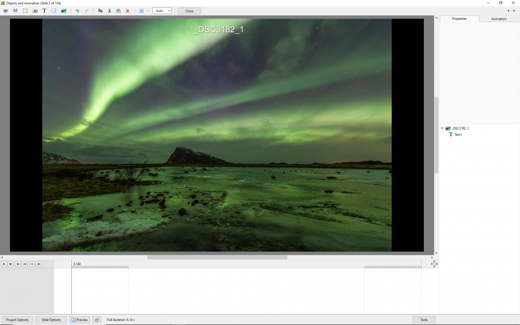Add a frame object with the green-cornered icon
520x325 pixels.
point(25,11)
